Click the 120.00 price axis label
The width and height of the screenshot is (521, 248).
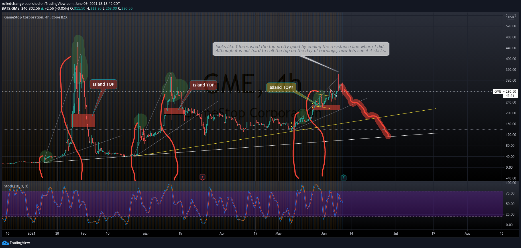click(x=511, y=135)
